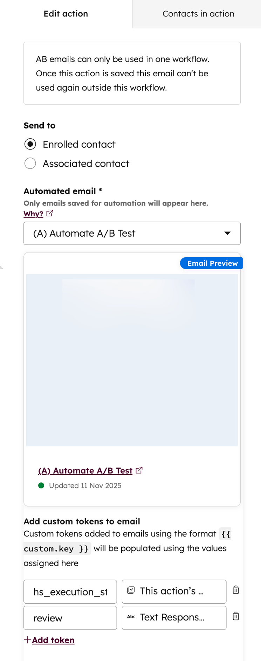Switch to the Contacts in action tab
The image size is (261, 661).
(198, 14)
